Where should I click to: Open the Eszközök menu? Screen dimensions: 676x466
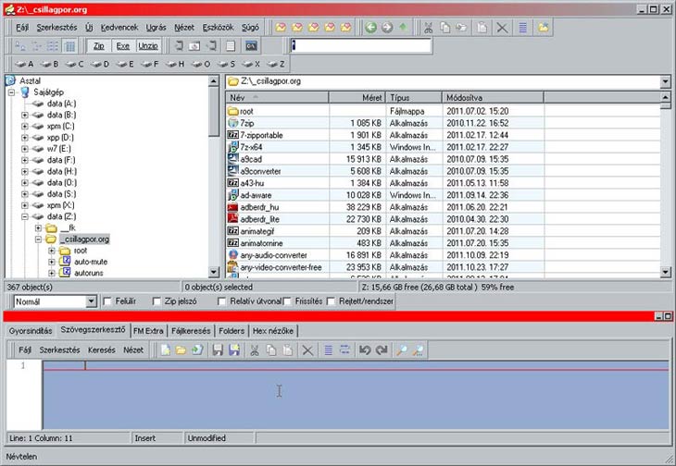[219, 28]
